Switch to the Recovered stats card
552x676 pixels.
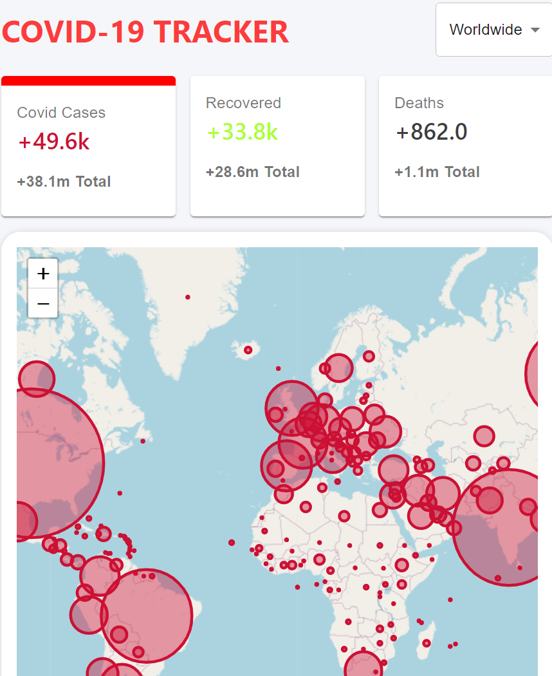tap(277, 147)
